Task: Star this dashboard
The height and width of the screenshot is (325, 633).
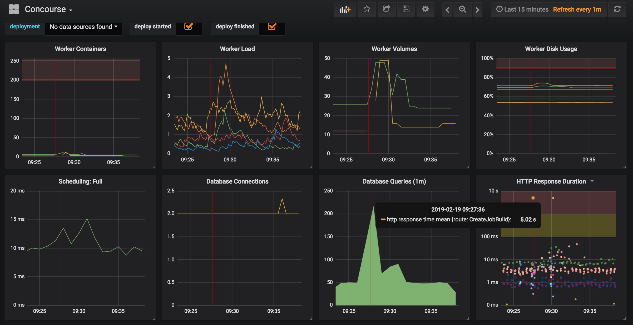Action: (x=367, y=9)
